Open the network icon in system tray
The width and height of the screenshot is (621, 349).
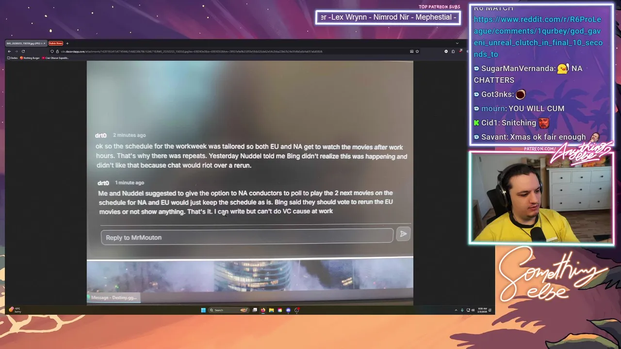coord(468,310)
